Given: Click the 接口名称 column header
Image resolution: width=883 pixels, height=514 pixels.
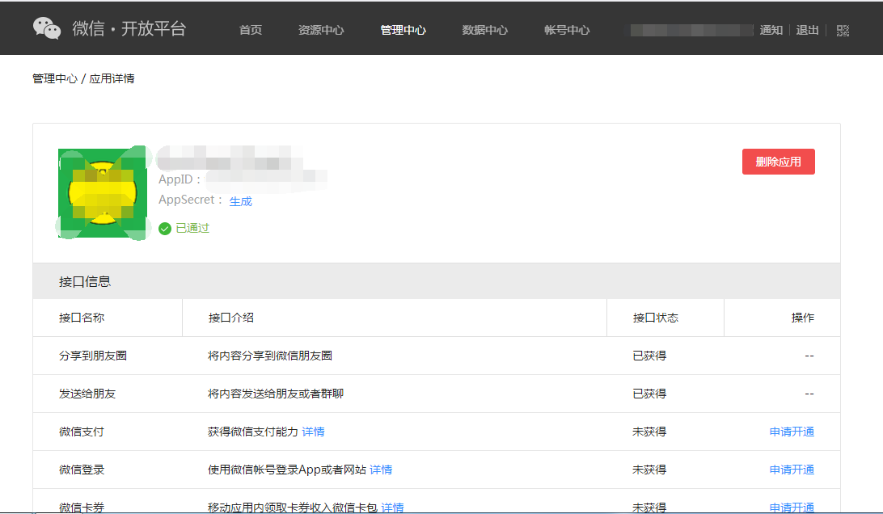Looking at the screenshot, I should tap(82, 318).
